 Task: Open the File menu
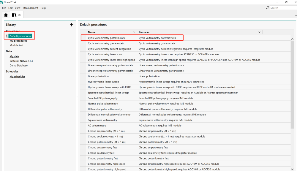4,8
